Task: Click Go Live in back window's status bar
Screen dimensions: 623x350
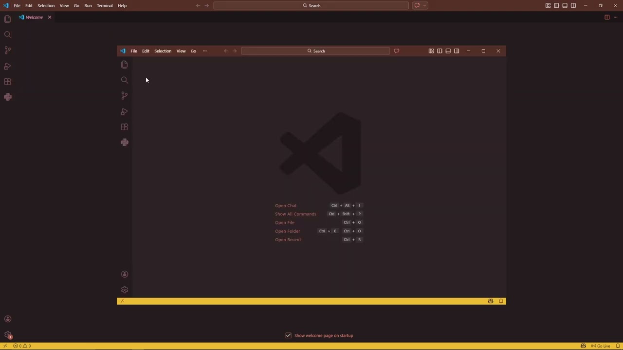Action: point(601,346)
